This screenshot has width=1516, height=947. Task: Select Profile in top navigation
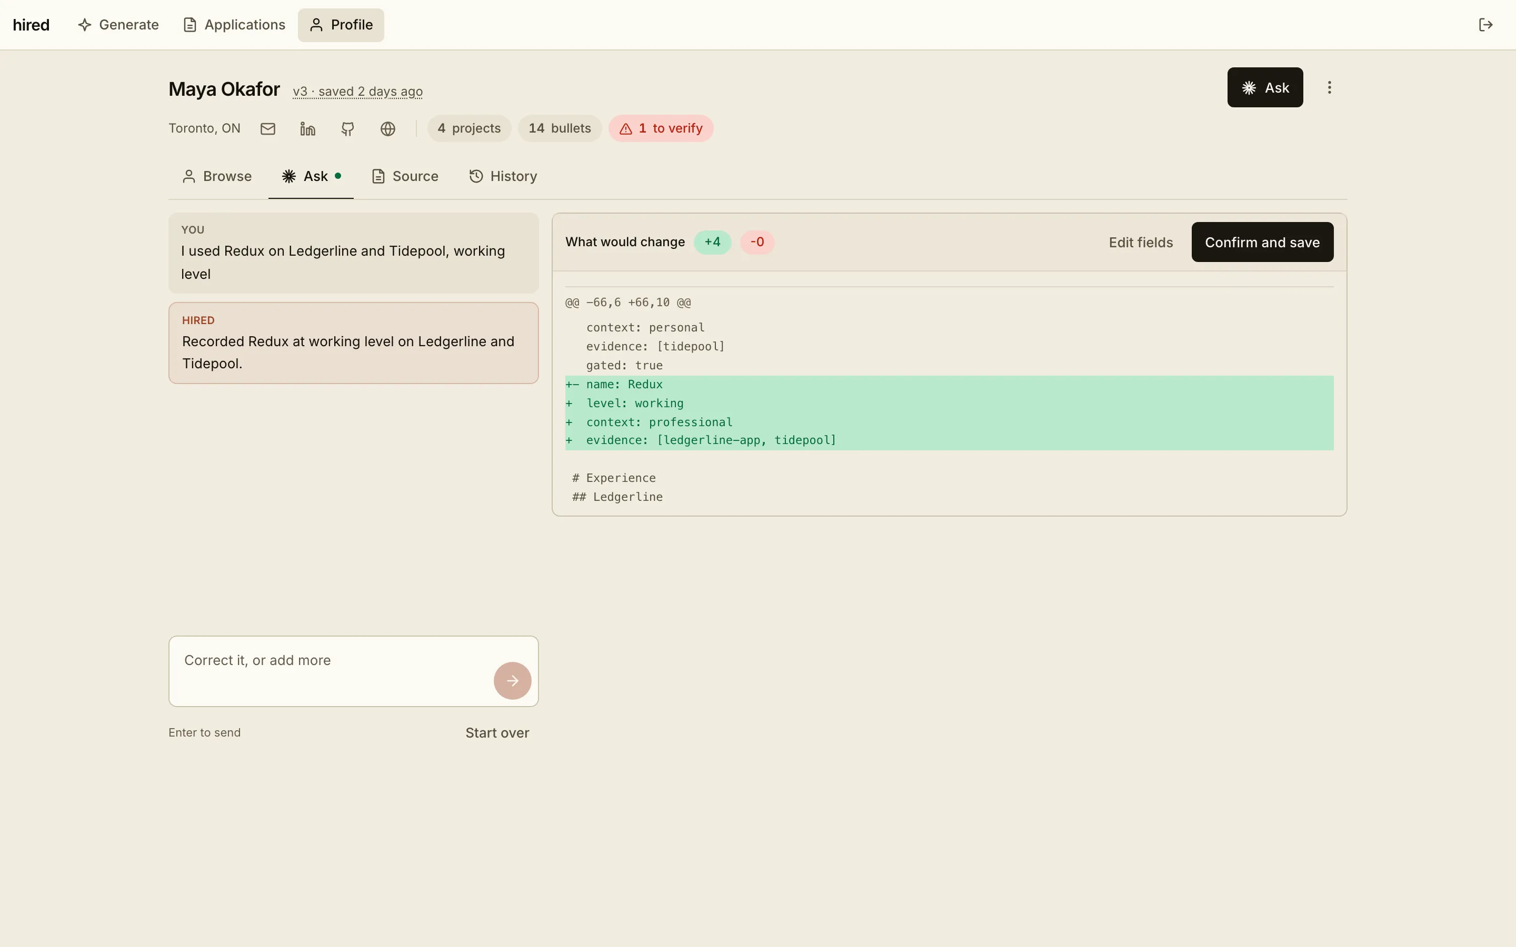click(x=341, y=25)
